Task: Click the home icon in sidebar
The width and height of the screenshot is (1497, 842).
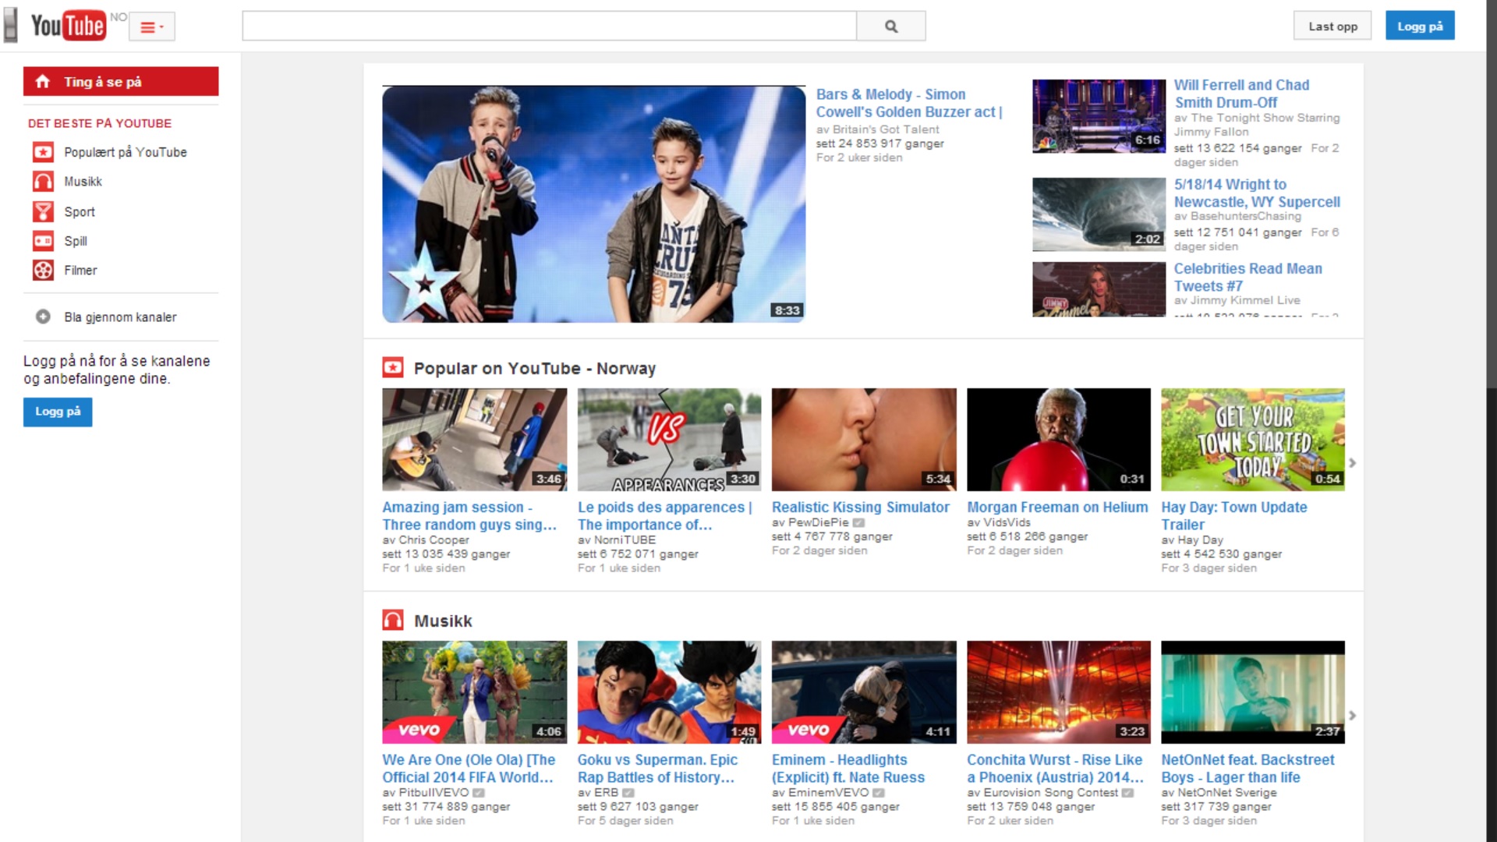Action: (43, 81)
